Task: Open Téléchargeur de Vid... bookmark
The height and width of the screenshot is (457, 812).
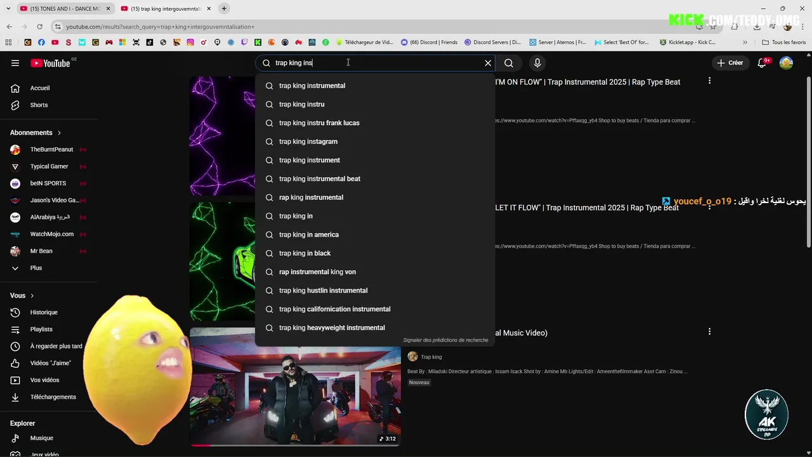Action: (x=365, y=43)
